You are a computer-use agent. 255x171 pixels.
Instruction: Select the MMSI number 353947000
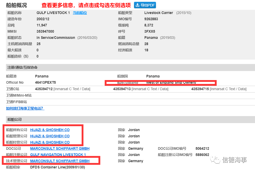coord(45,31)
